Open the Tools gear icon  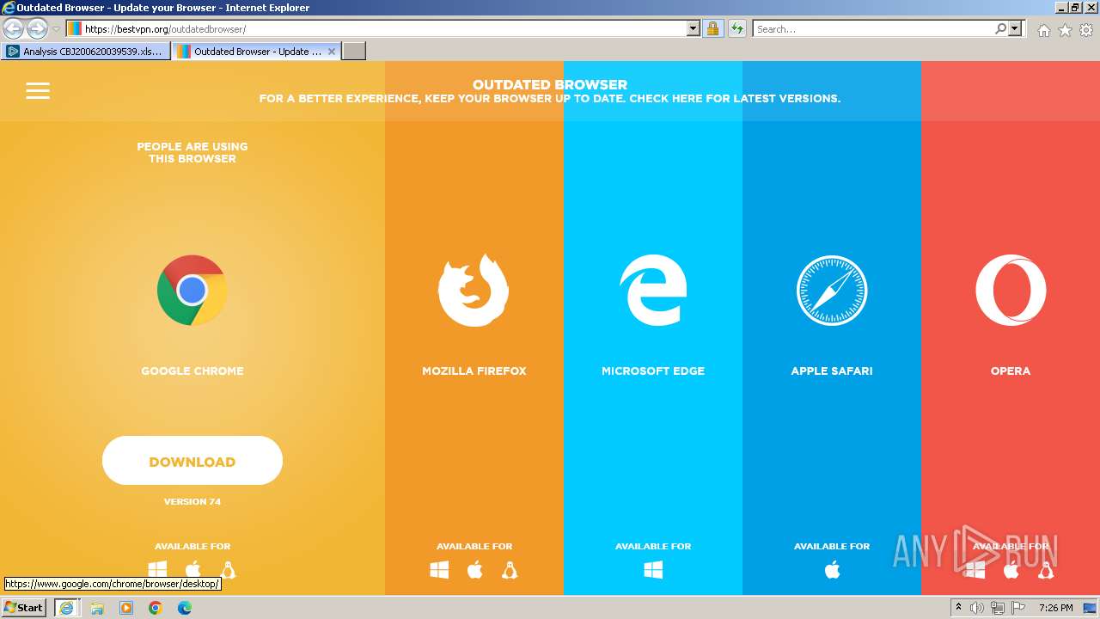click(x=1086, y=30)
